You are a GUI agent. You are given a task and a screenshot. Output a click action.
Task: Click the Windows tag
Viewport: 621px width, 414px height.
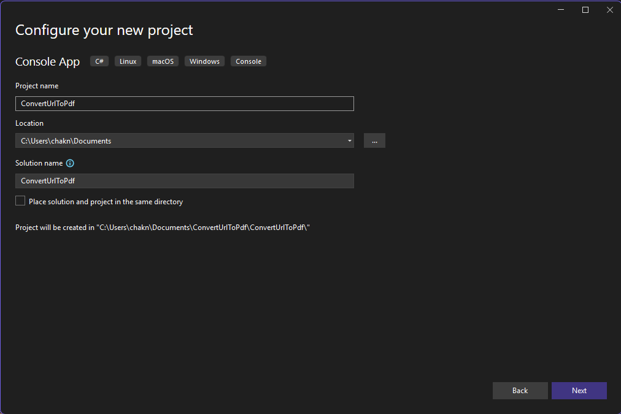coord(204,61)
